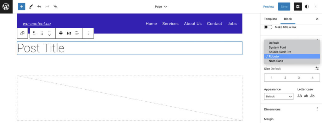Image resolution: width=322 pixels, height=123 pixels.
Task: Open the Styles half-circle icon
Action: (307, 7)
